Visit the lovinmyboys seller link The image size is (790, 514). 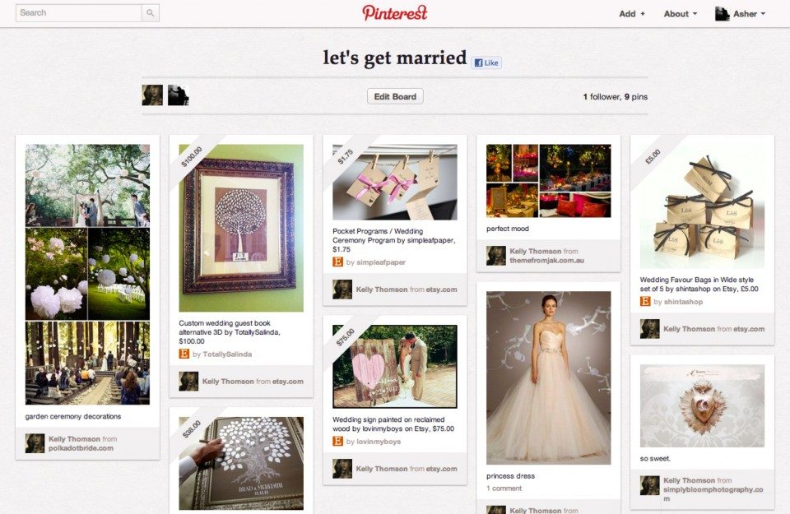coord(379,442)
